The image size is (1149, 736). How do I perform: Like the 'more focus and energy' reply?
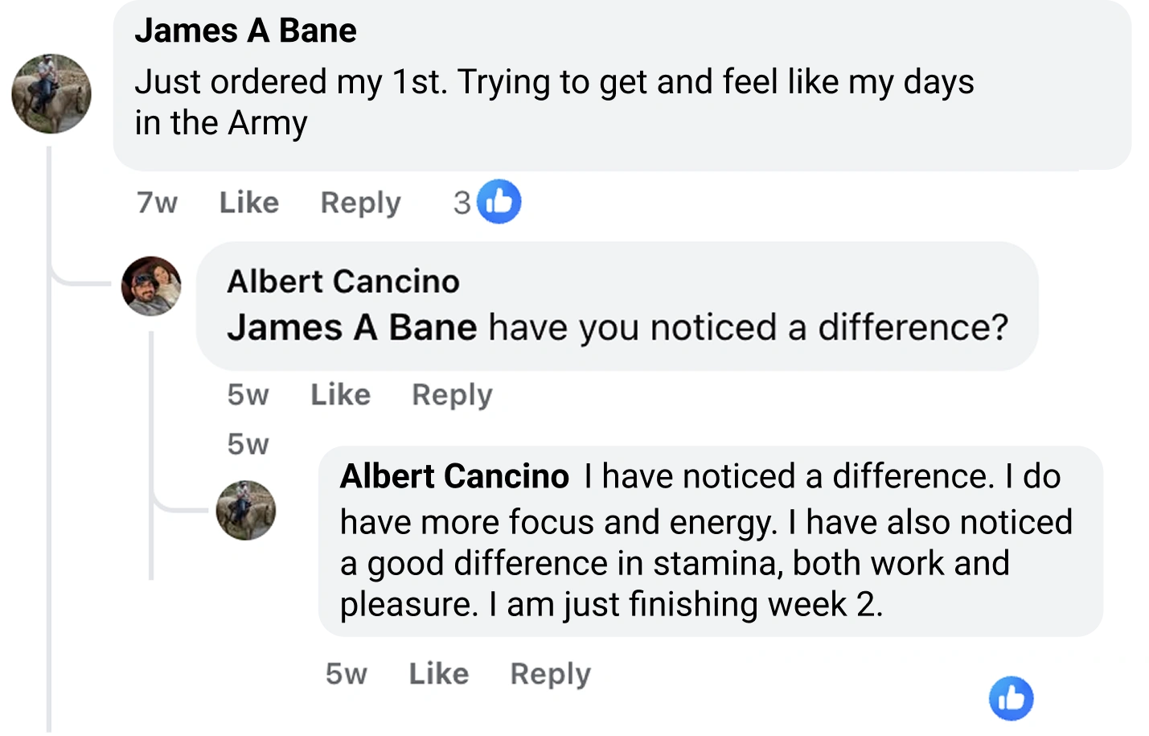click(x=438, y=673)
